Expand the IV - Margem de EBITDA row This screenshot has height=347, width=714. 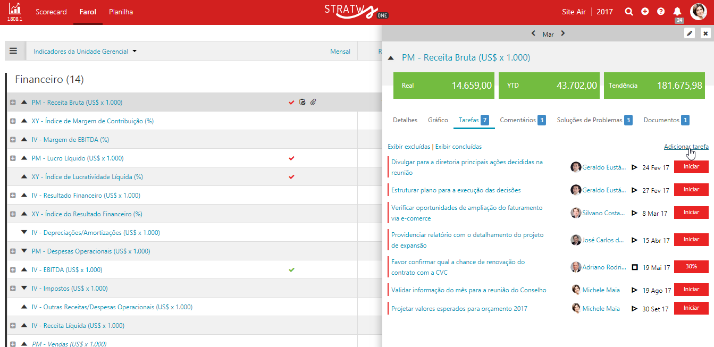coord(13,140)
